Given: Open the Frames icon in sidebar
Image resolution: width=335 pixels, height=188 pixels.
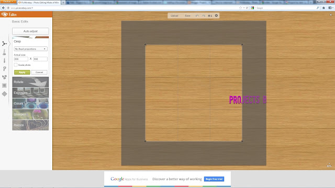Looking at the screenshot, I should tap(4, 86).
